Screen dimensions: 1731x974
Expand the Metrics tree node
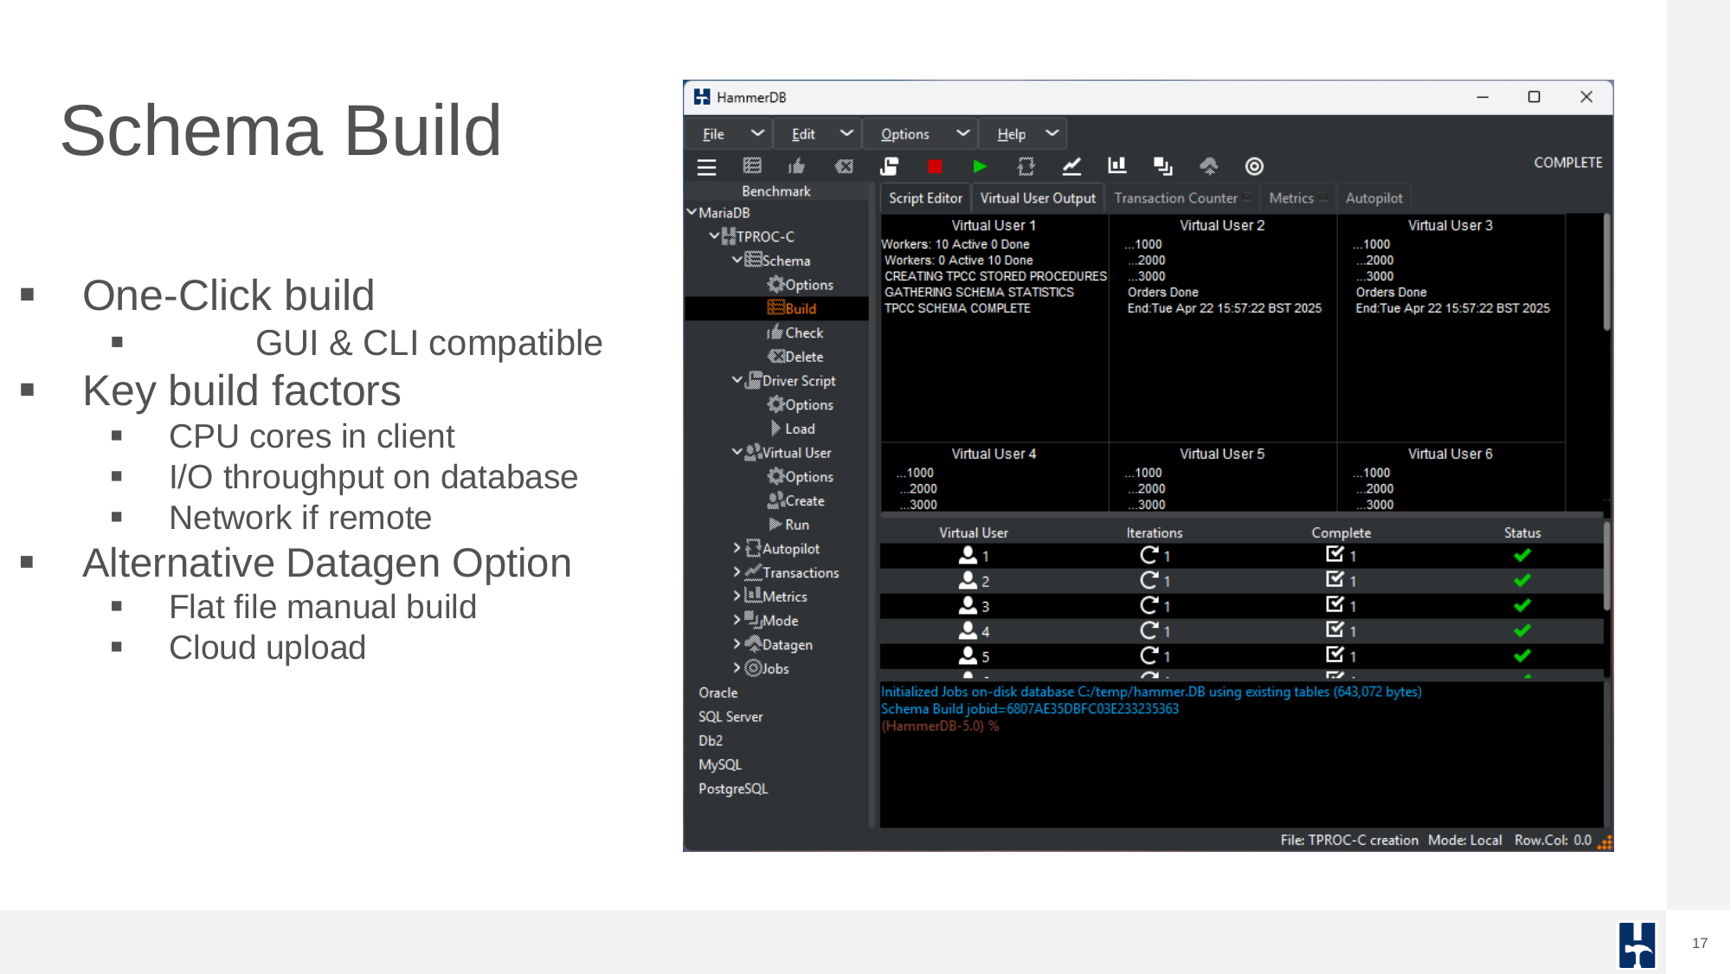737,596
